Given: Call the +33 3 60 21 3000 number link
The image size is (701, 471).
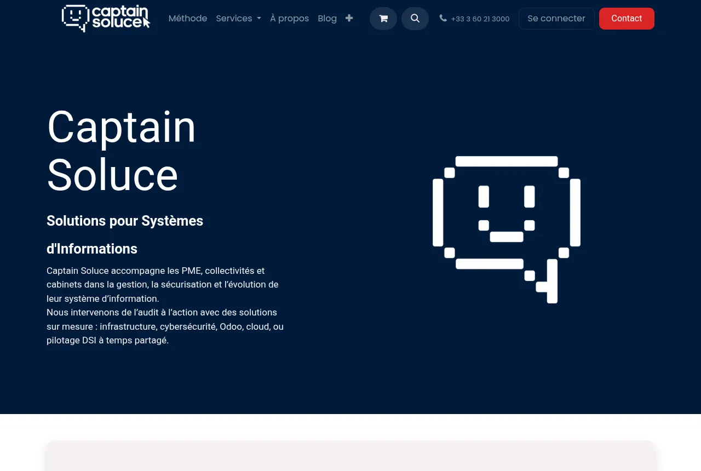Looking at the screenshot, I should click(x=480, y=19).
